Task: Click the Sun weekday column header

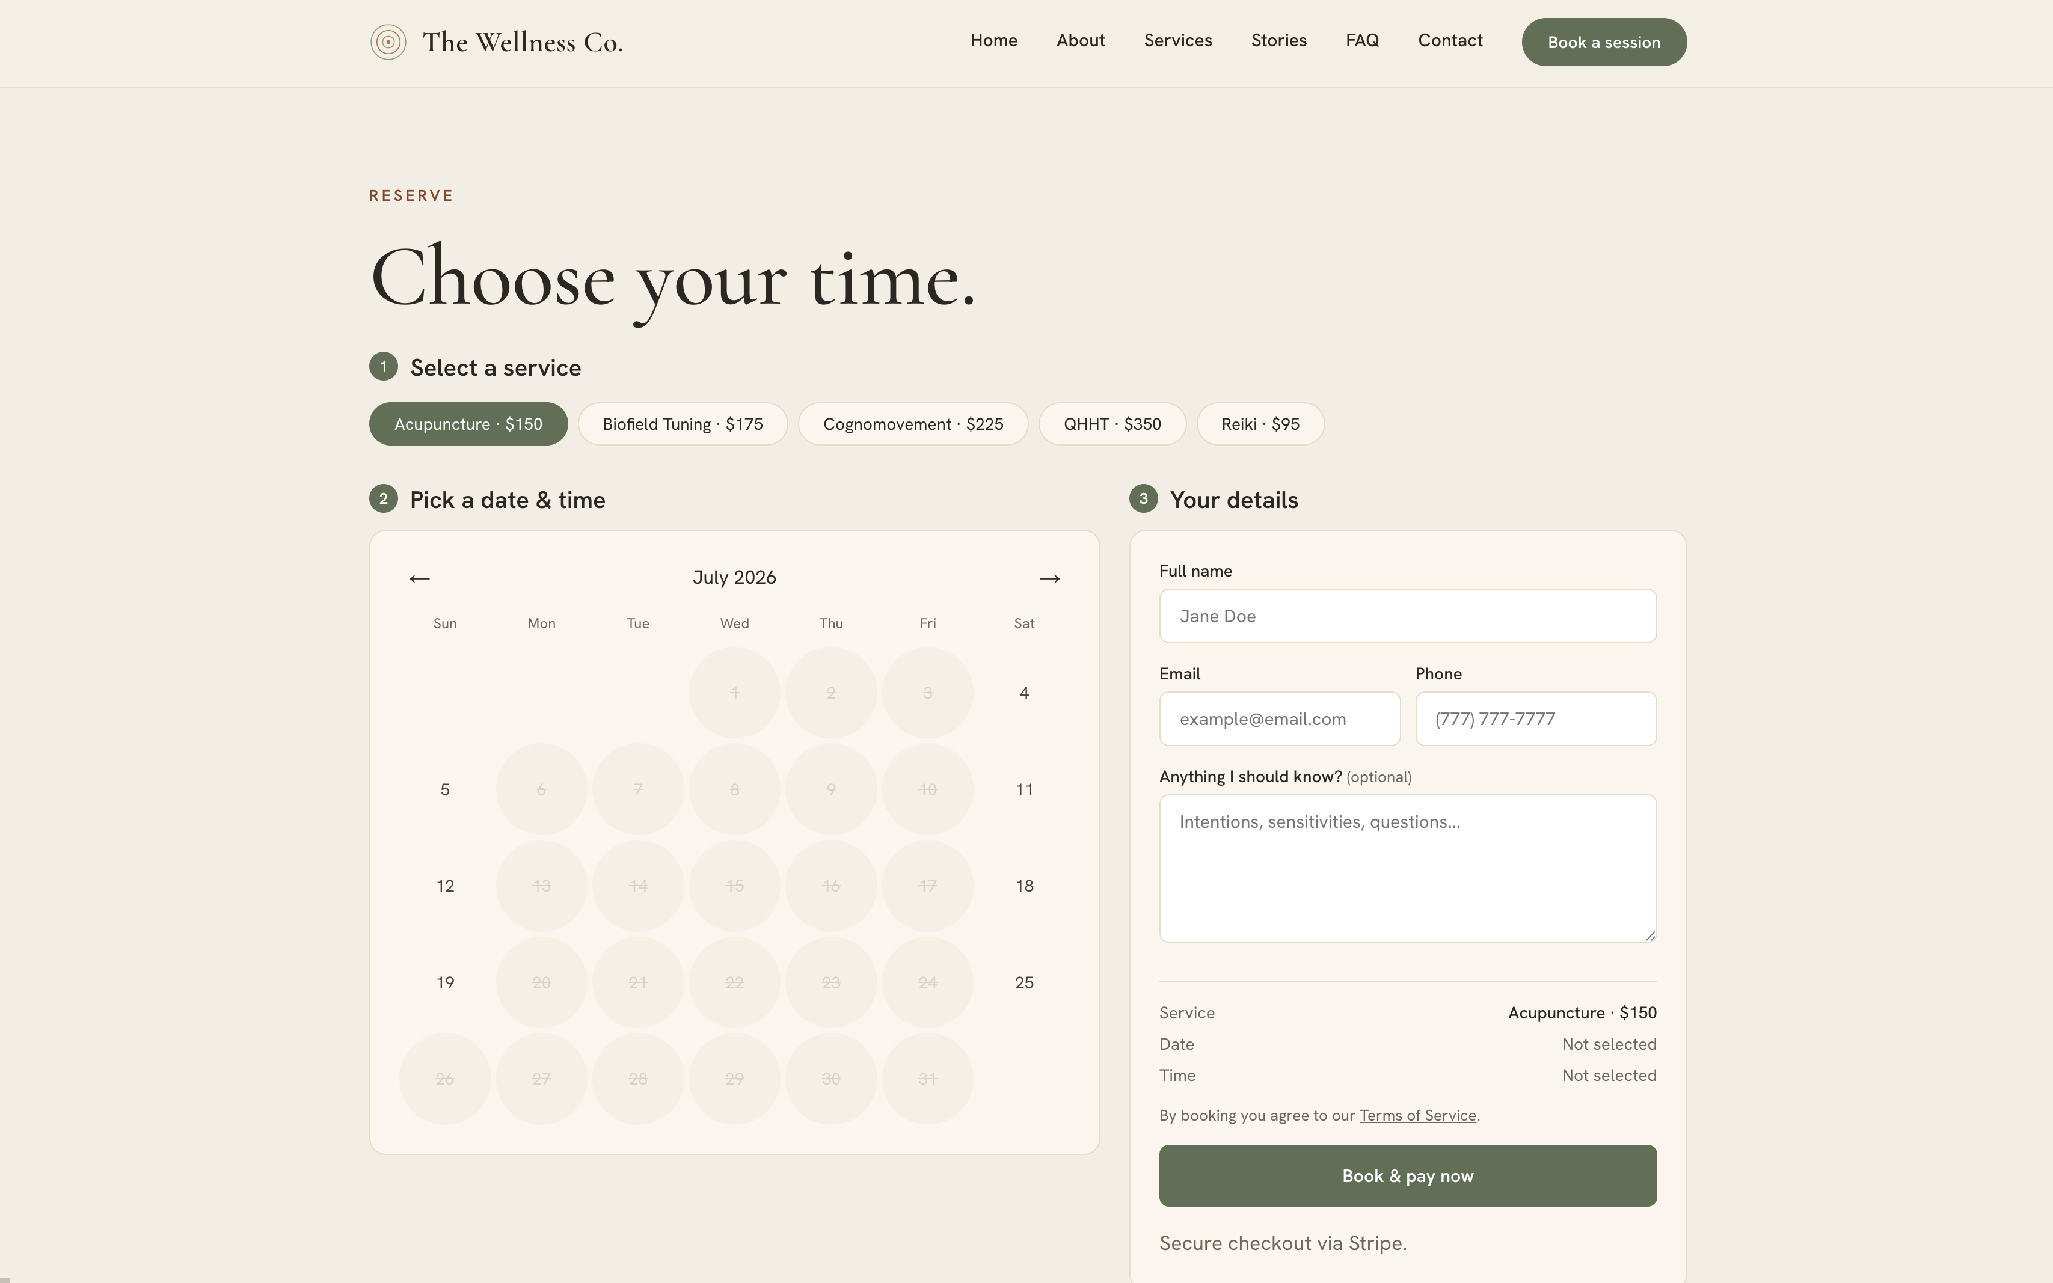Action: [445, 623]
